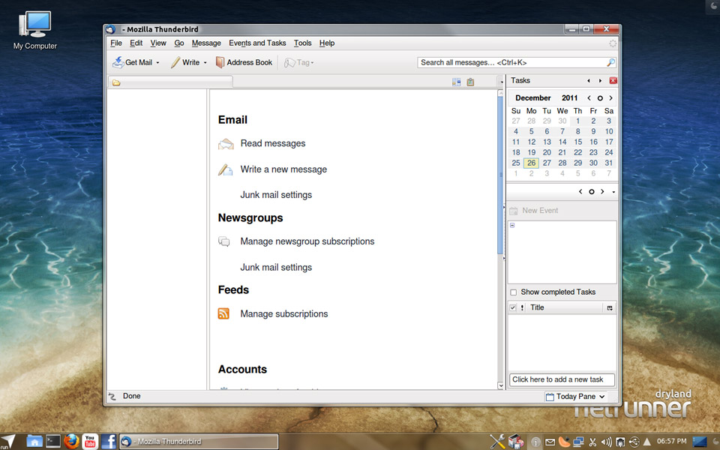The image size is (720, 450).
Task: Open the Write button dropdown arrow
Action: [205, 63]
